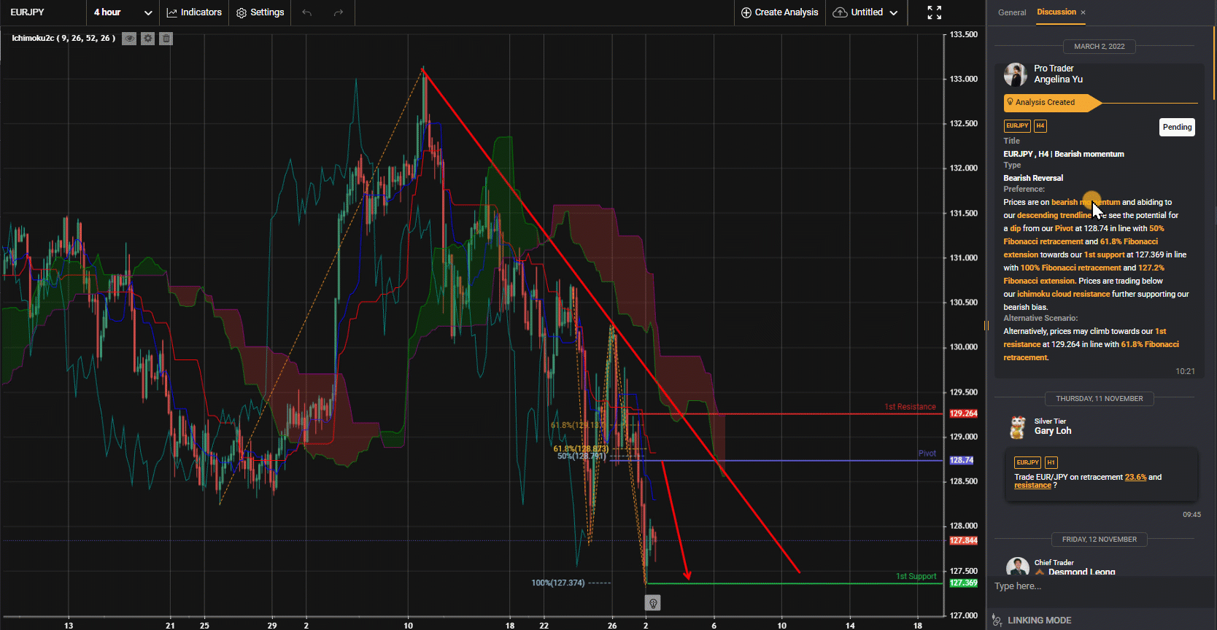Undo the last chart action
This screenshot has height=630, width=1217.
pyautogui.click(x=307, y=12)
